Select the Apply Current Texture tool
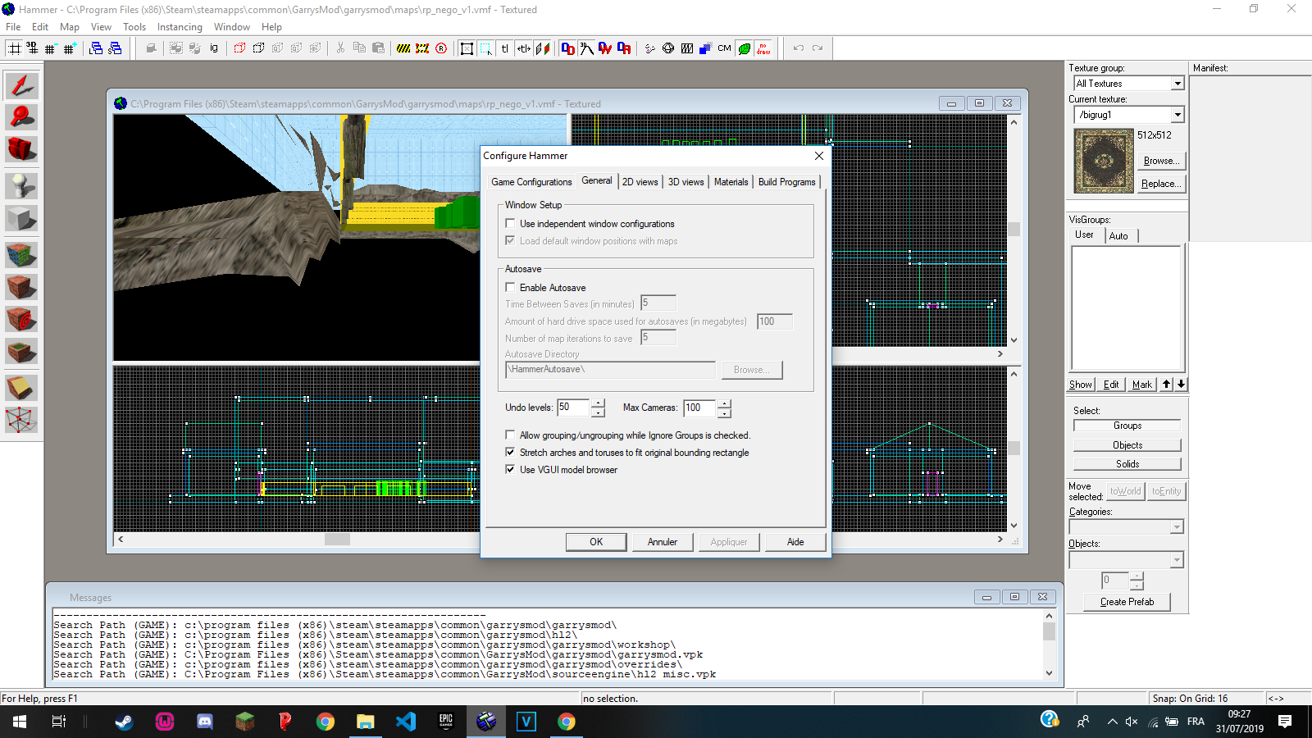 coord(21,287)
